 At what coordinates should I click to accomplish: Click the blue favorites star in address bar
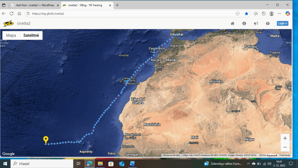[246, 13]
